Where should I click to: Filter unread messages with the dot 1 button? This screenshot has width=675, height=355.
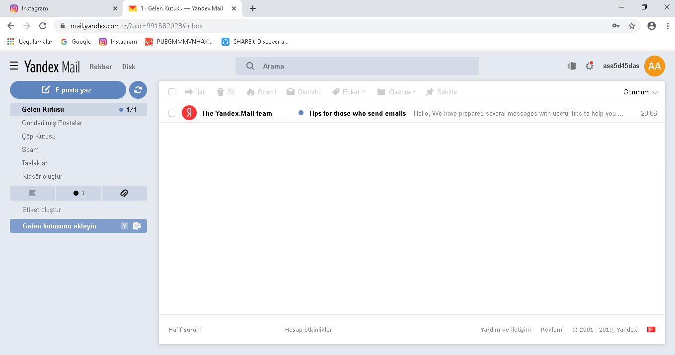pyautogui.click(x=78, y=193)
